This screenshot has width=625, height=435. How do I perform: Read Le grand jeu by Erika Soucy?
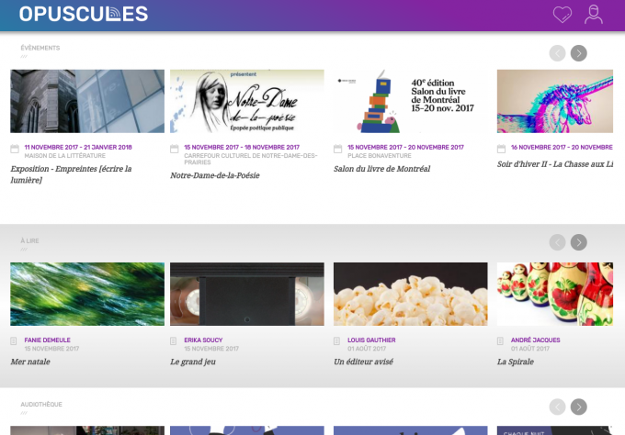[x=193, y=362]
